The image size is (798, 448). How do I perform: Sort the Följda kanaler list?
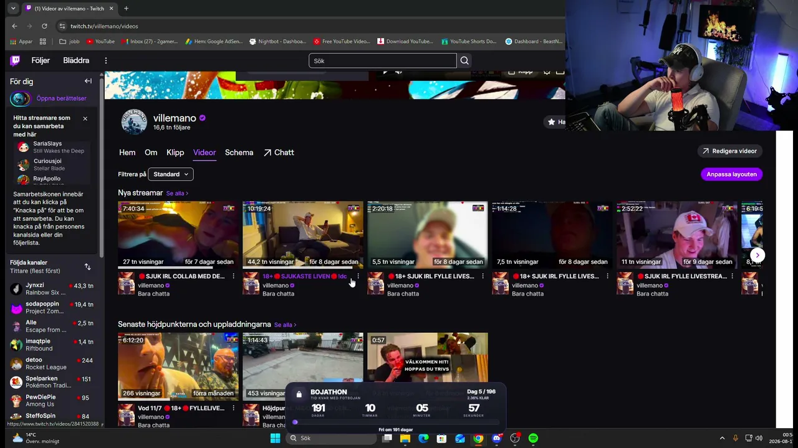coord(87,267)
